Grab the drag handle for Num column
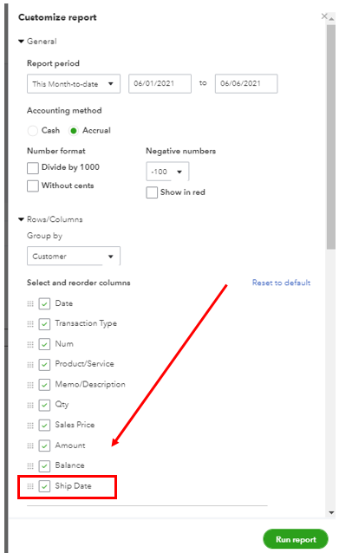The height and width of the screenshot is (553, 339). click(x=30, y=344)
